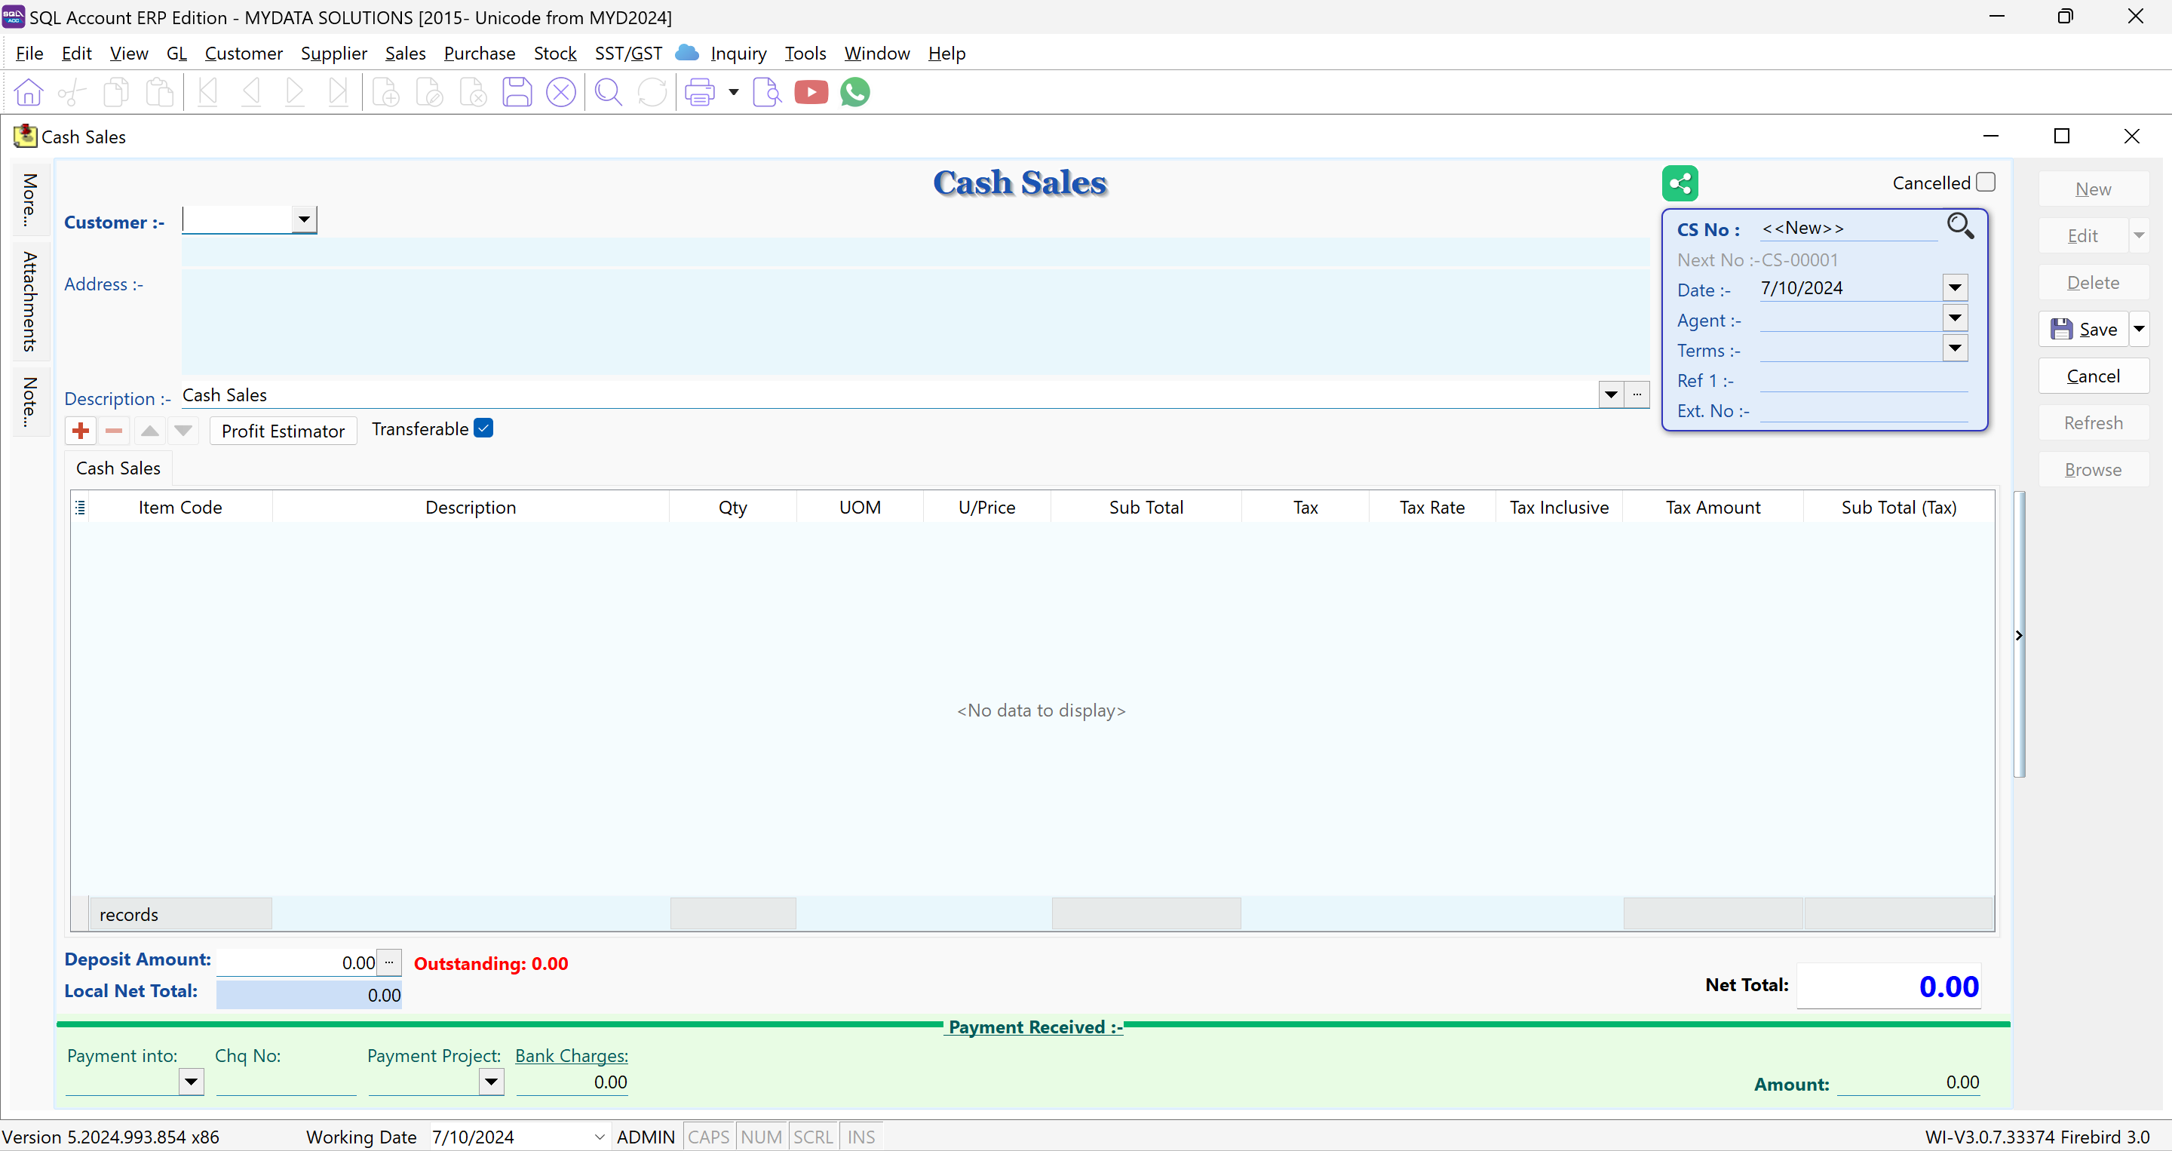The width and height of the screenshot is (2172, 1151).
Task: Click the Profit Estimator button
Action: [283, 431]
